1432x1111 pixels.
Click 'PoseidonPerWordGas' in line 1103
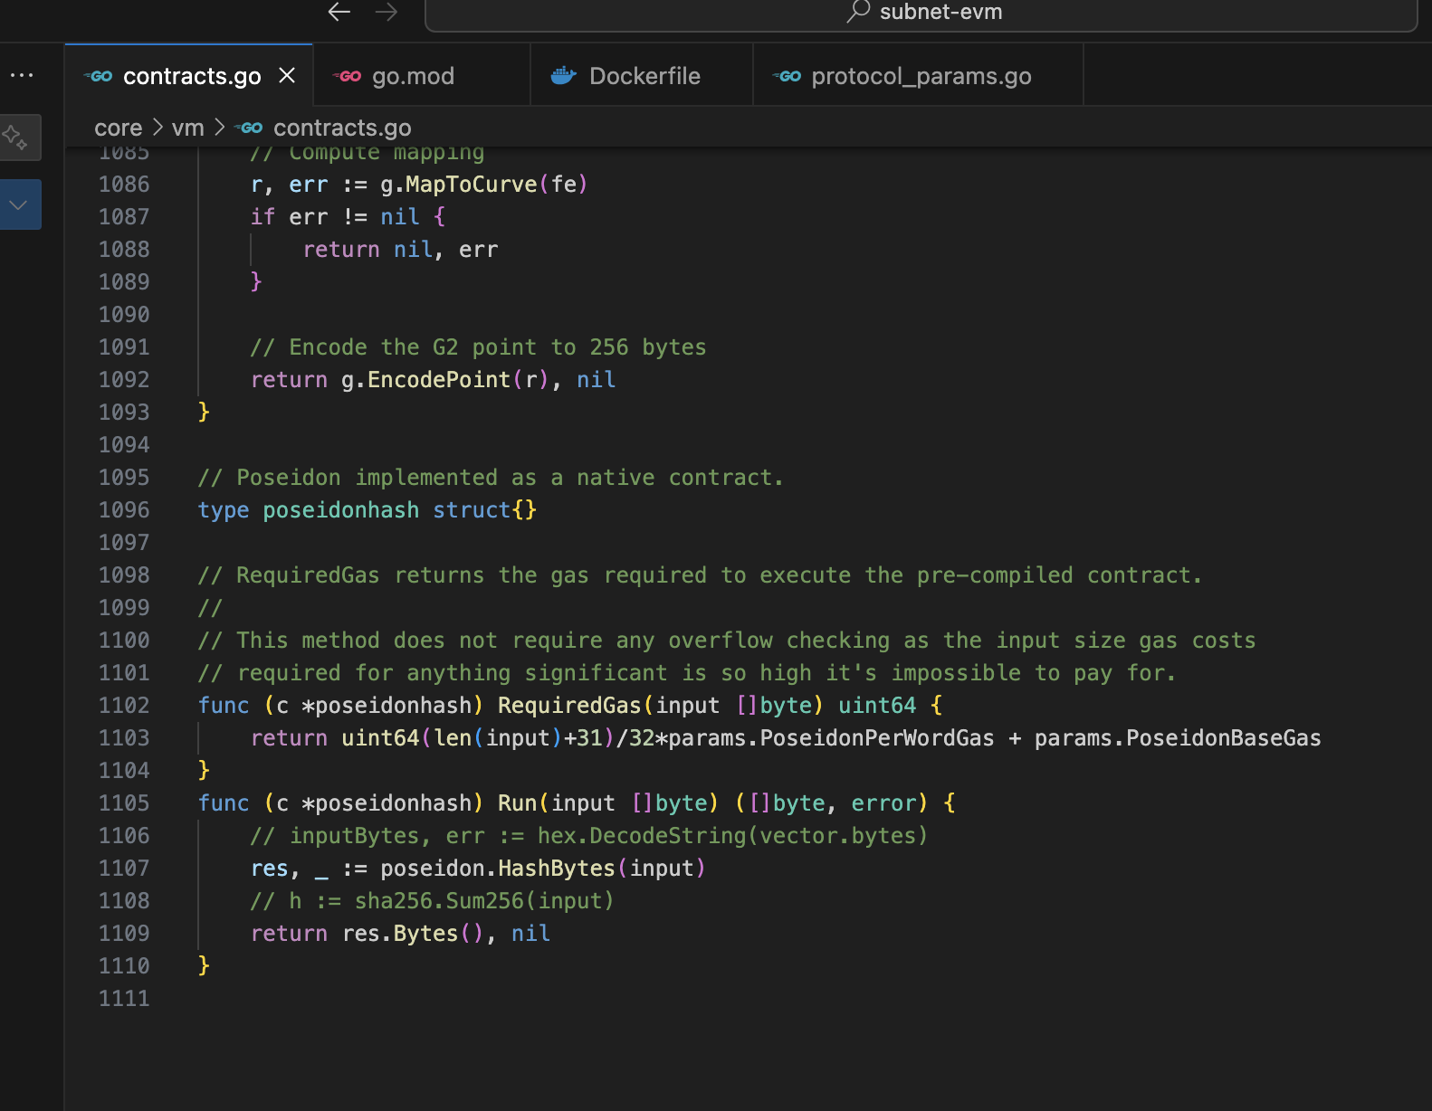877,738
